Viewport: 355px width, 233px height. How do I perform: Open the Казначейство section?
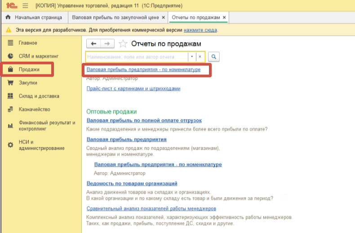[x=35, y=109]
